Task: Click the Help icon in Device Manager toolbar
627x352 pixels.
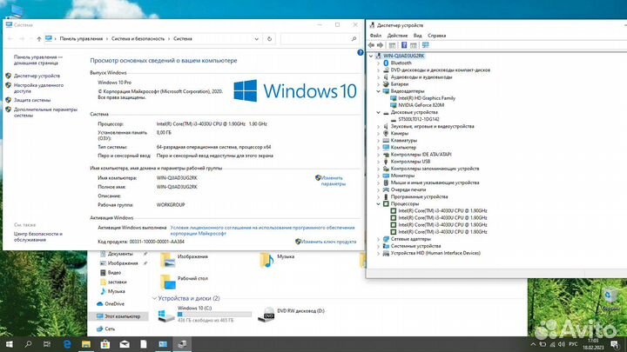Action: coord(404,45)
